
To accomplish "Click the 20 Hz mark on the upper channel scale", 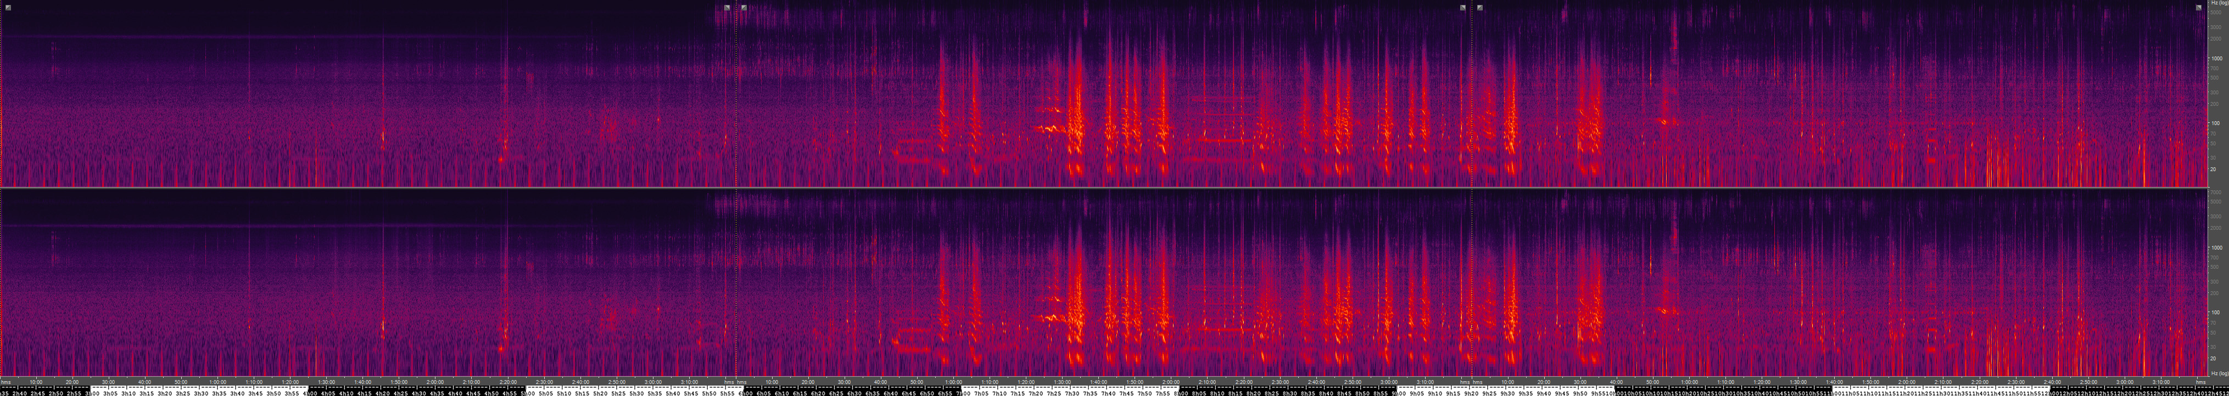I will pos(2214,169).
